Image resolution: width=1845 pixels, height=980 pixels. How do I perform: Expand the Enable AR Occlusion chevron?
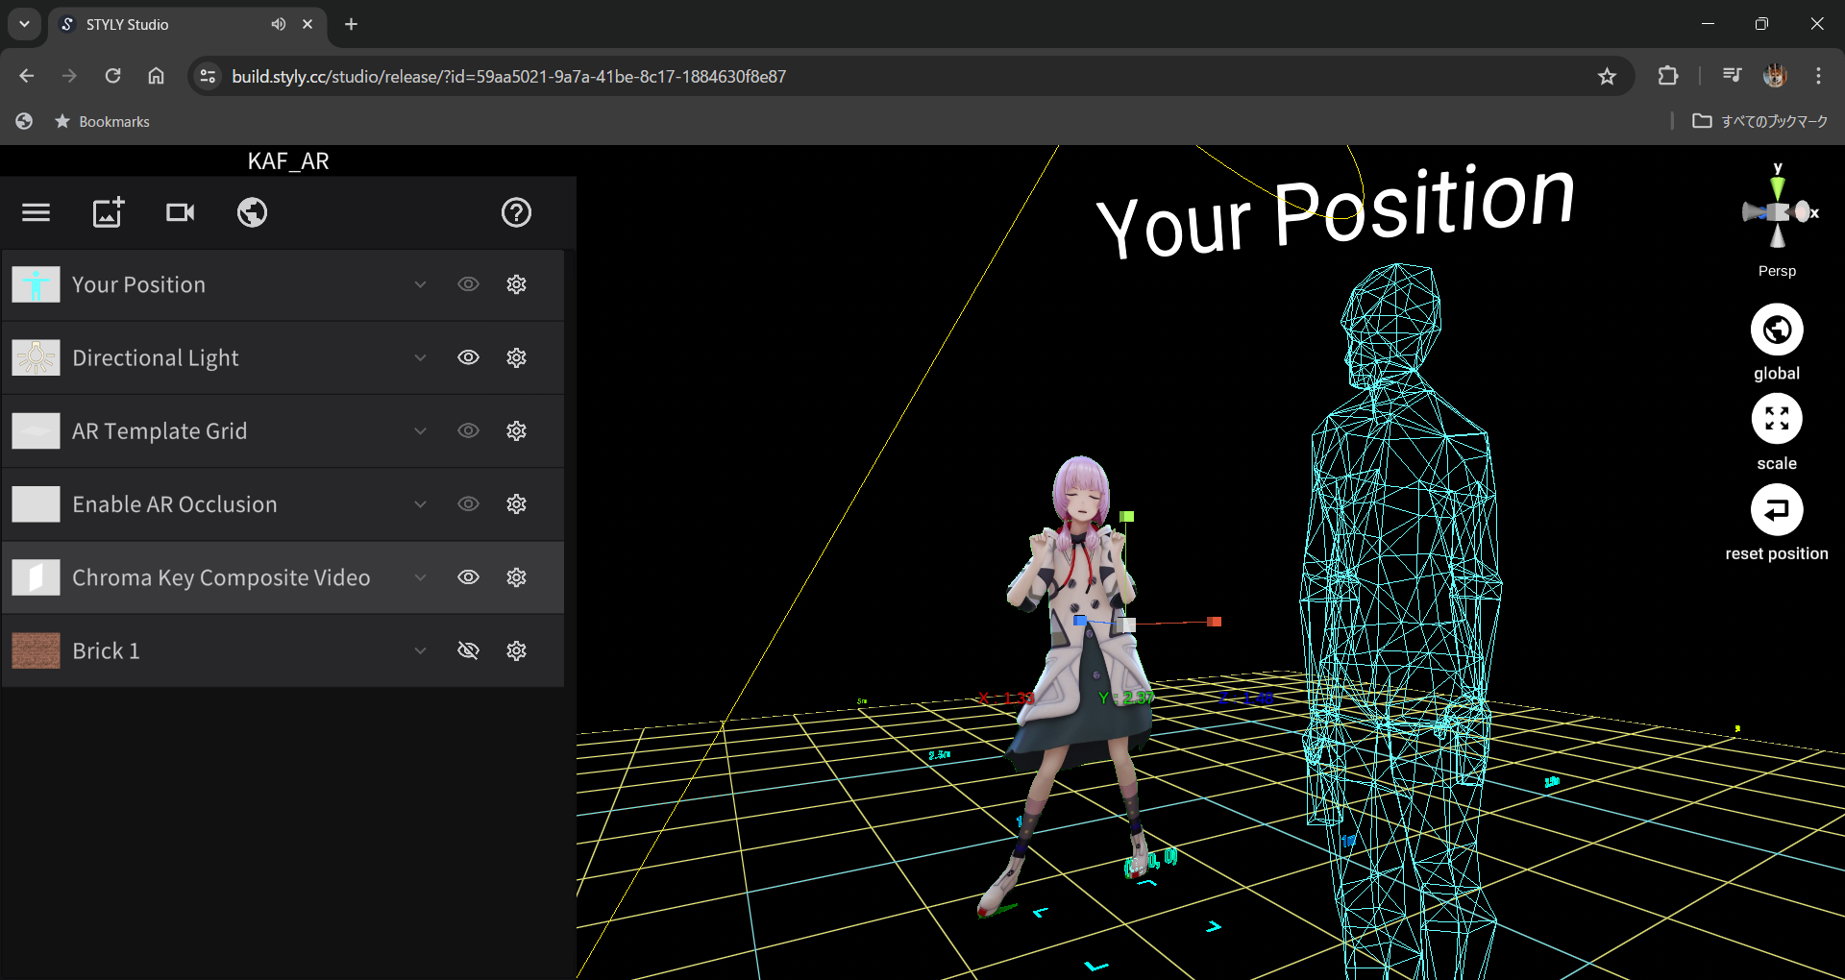[x=420, y=504]
